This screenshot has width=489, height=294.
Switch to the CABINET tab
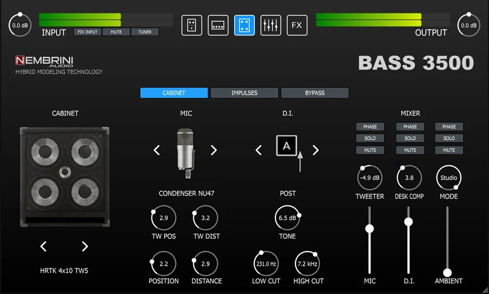(x=174, y=93)
